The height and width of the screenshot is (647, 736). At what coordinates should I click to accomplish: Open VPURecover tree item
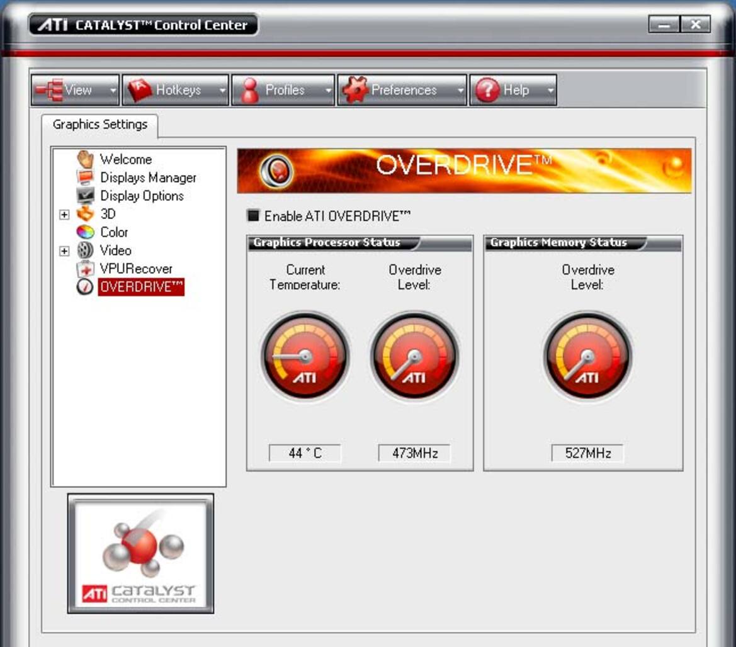point(136,269)
